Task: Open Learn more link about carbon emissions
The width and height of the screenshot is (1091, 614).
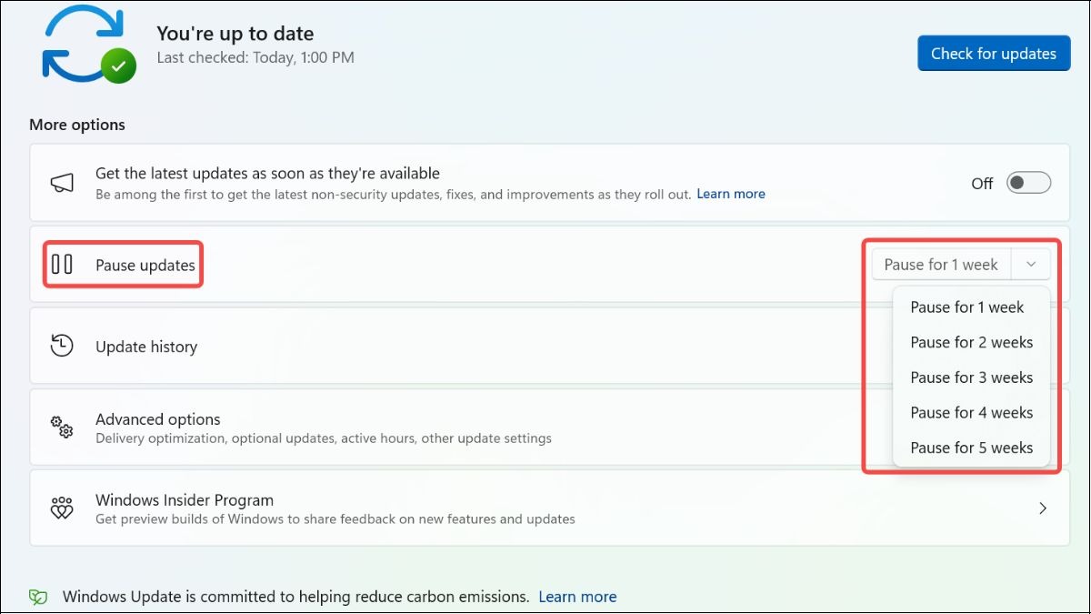Action: (x=577, y=598)
